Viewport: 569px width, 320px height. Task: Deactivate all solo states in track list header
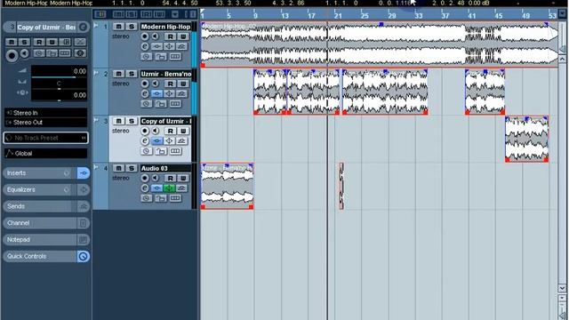tap(131, 14)
